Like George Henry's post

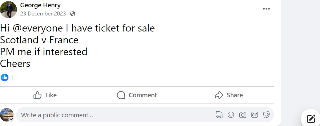45,95
